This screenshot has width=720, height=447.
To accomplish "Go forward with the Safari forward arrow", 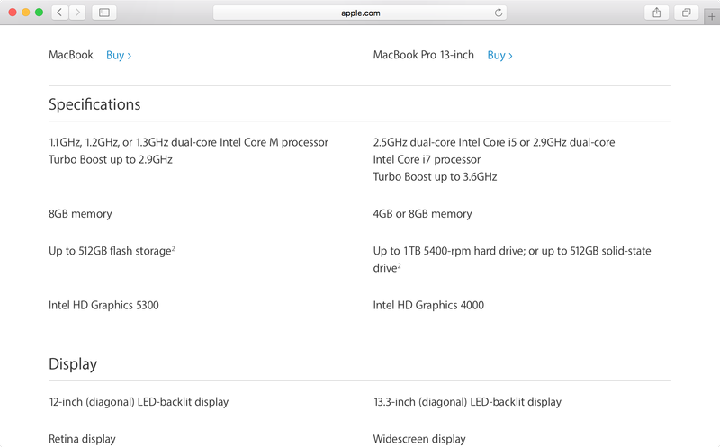I will click(x=77, y=13).
